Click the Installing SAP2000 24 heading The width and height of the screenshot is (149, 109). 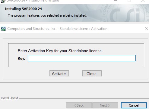[x=23, y=9]
